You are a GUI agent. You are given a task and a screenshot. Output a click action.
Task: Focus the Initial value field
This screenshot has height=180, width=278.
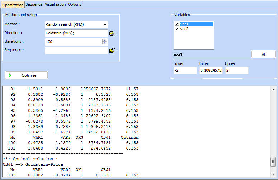[211, 70]
